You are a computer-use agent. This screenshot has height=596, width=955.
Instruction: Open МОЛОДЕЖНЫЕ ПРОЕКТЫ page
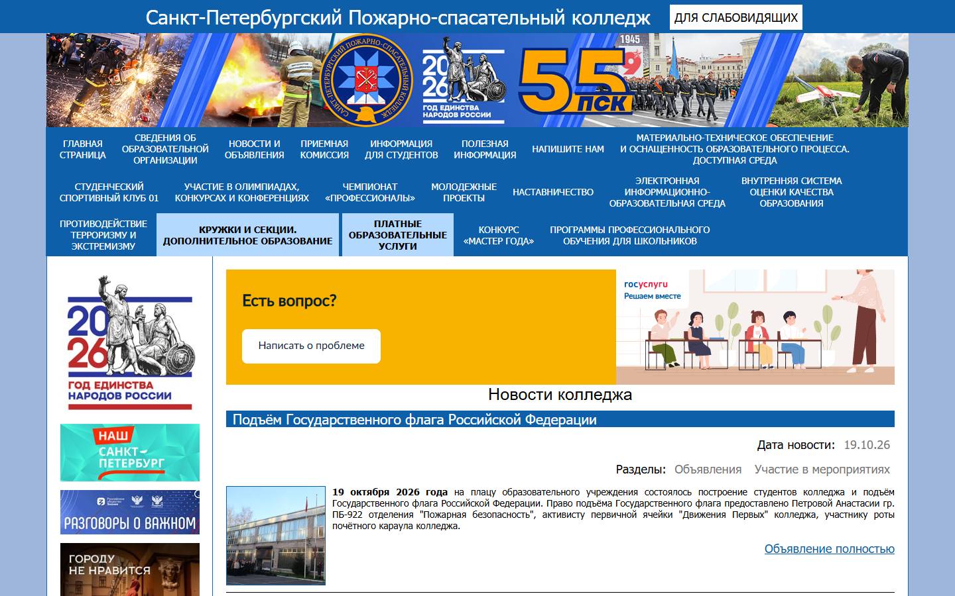pos(464,192)
